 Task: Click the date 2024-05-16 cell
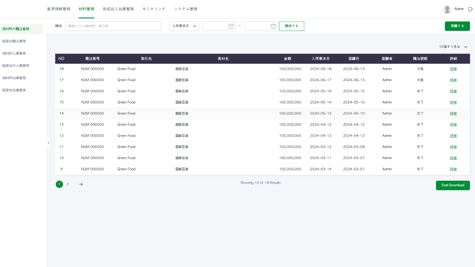[x=320, y=91]
